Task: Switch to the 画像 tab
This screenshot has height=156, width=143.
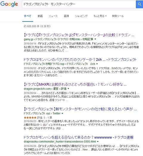Action: (66, 16)
